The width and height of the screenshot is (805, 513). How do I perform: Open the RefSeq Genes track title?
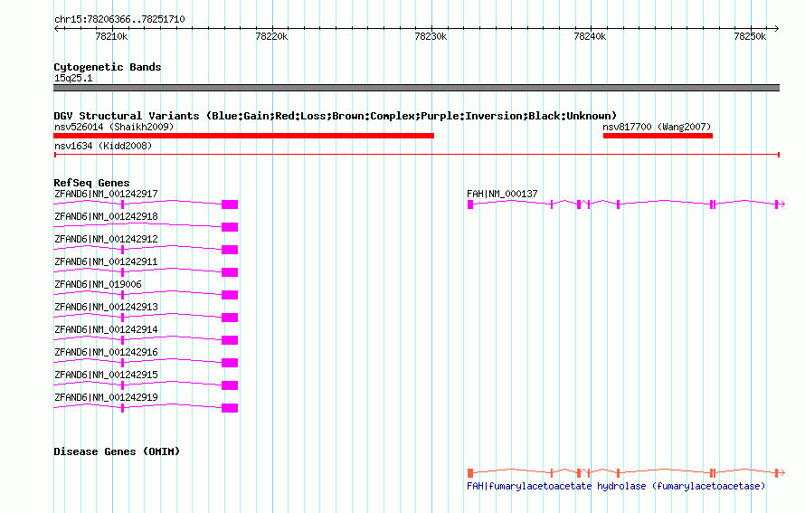(x=91, y=183)
